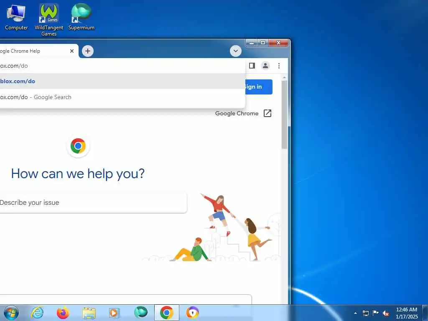Click scrollbar up arrow in Chrome
The width and height of the screenshot is (428, 321).
[284, 78]
